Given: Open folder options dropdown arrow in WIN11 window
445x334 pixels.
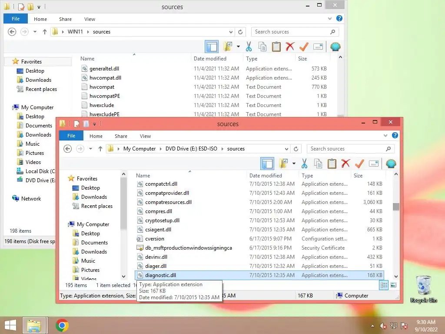Looking at the screenshot, I should 238,47.
